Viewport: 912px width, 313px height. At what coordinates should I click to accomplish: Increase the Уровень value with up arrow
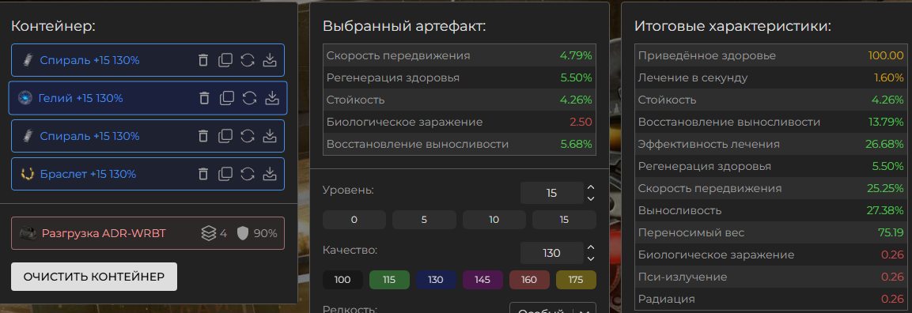[591, 187]
